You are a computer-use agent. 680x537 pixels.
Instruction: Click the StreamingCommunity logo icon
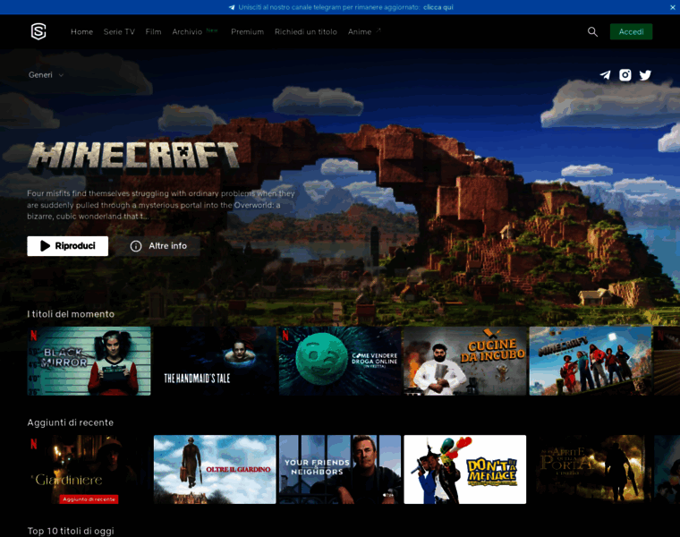38,31
